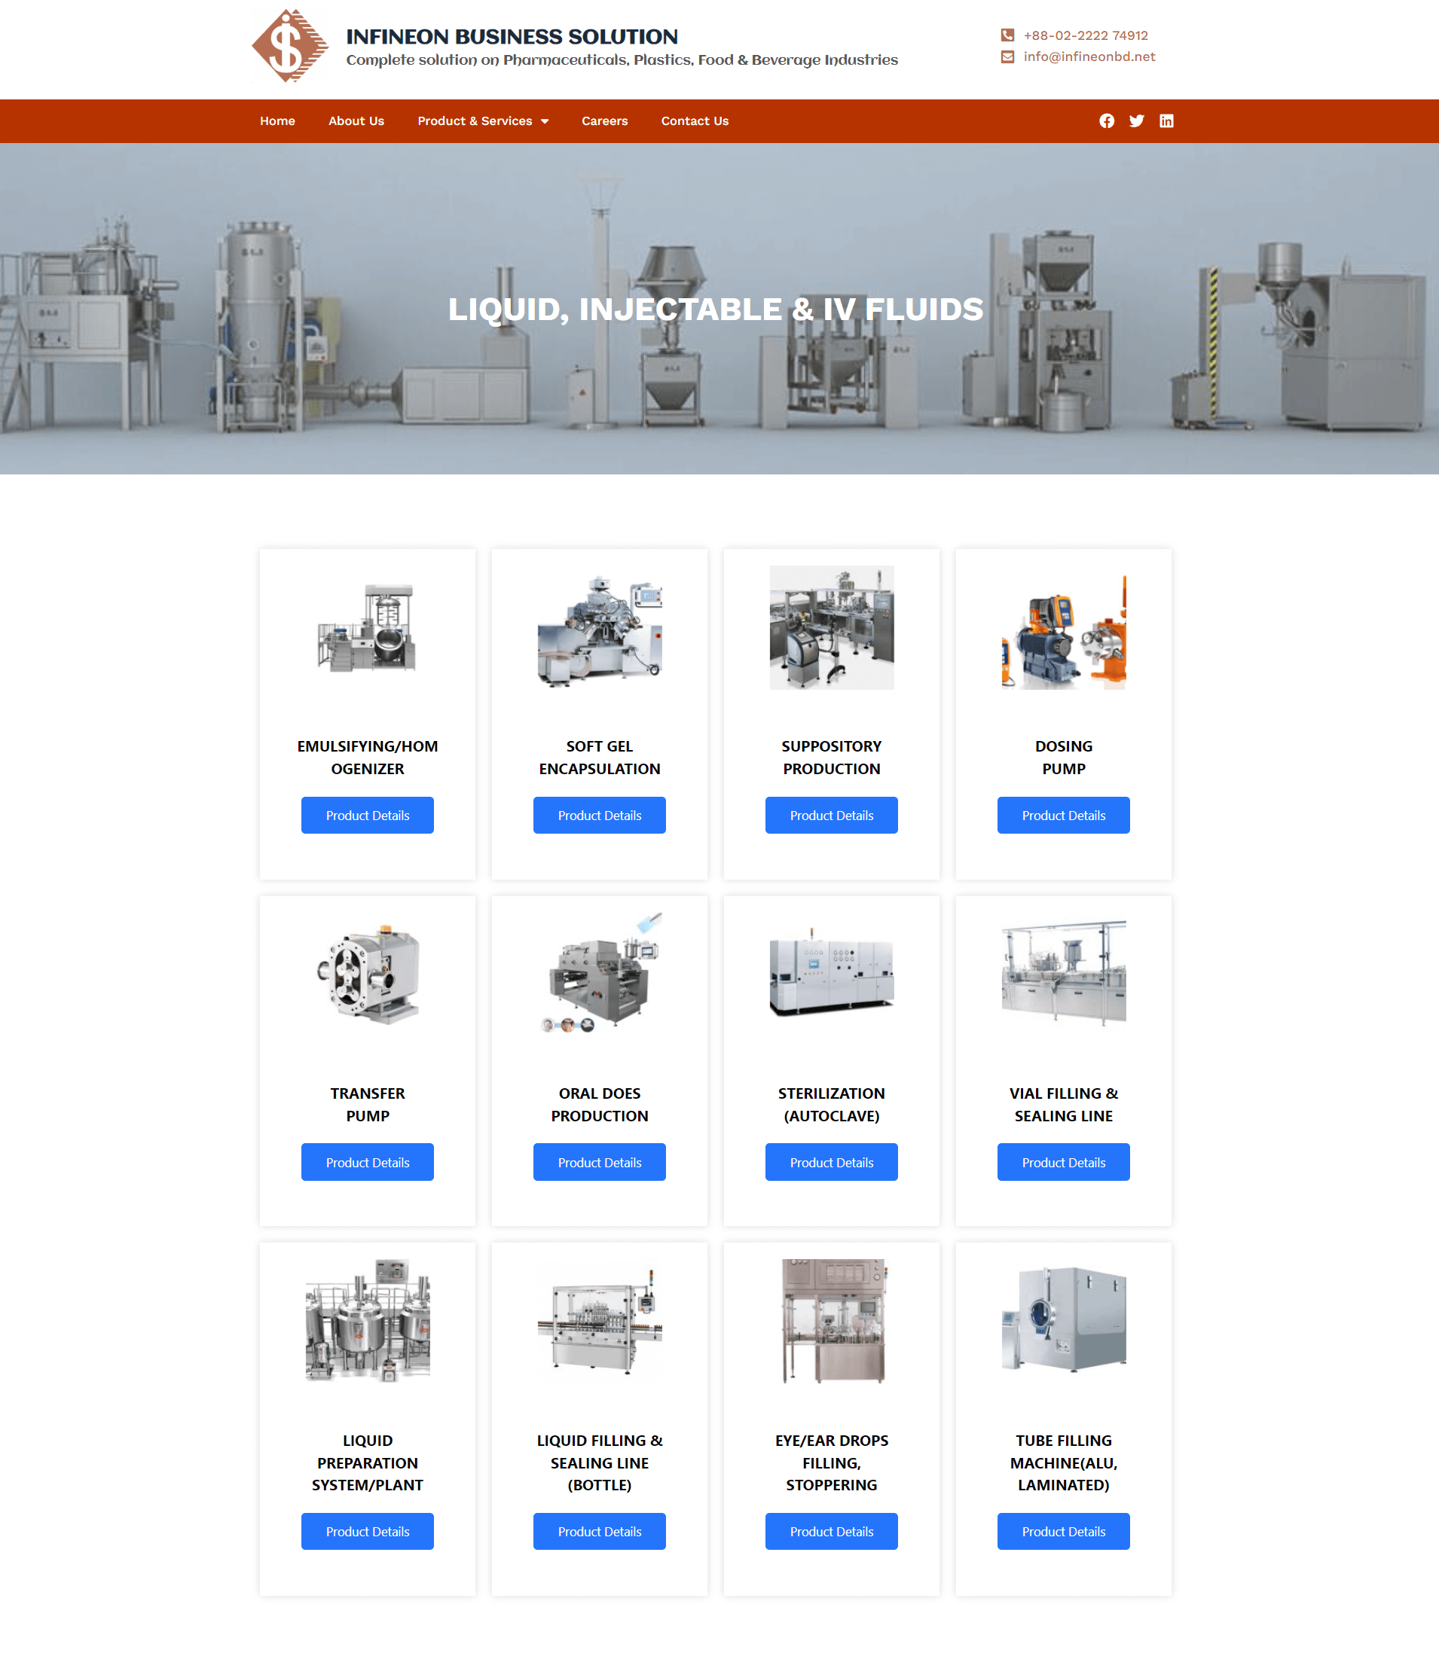1439x1656 pixels.
Task: Navigate to the Home menu item
Action: pyautogui.click(x=277, y=121)
